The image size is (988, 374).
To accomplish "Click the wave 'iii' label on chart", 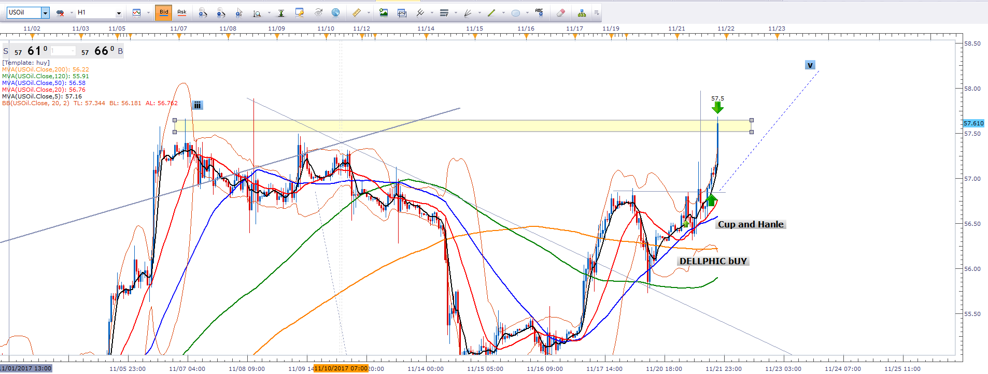I will tap(197, 105).
